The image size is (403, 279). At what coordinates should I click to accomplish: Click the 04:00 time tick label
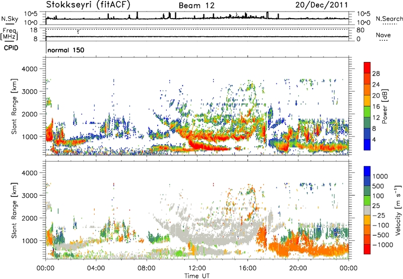click(96, 268)
